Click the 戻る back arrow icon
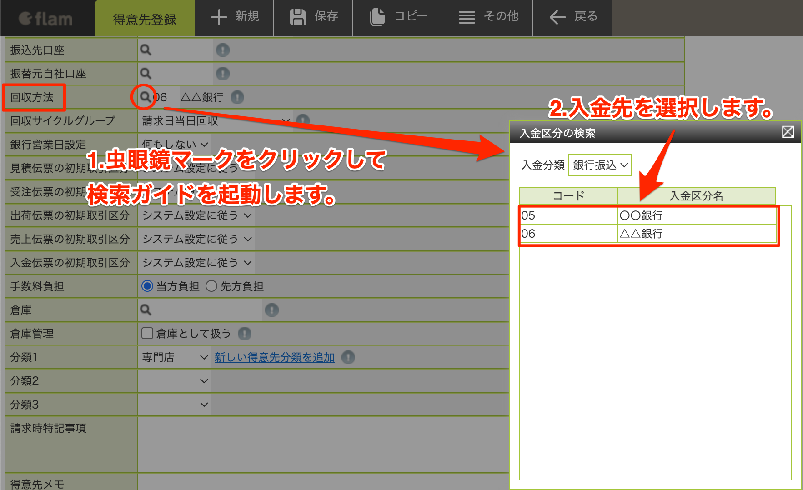This screenshot has width=803, height=490. (x=557, y=17)
